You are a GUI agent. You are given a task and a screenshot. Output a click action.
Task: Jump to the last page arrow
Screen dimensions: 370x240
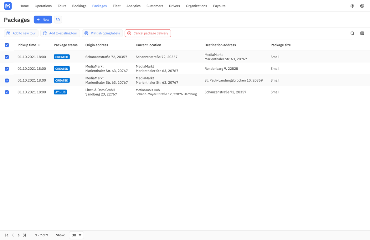coord(24,235)
